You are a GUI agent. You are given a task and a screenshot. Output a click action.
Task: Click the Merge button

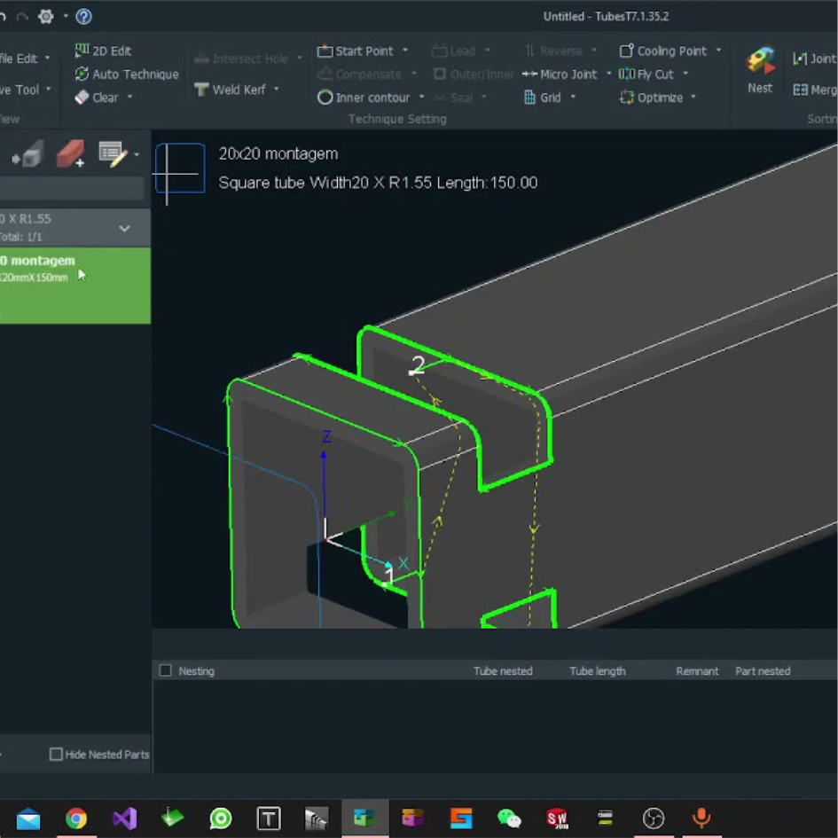coord(812,90)
